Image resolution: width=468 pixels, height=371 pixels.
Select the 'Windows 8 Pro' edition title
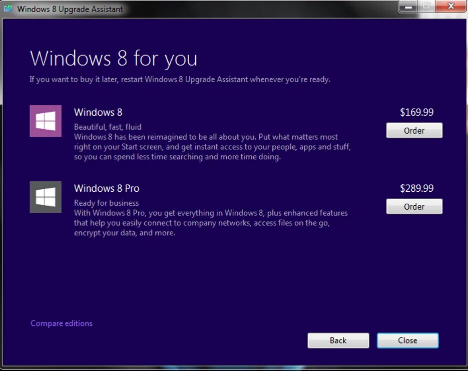coord(107,188)
